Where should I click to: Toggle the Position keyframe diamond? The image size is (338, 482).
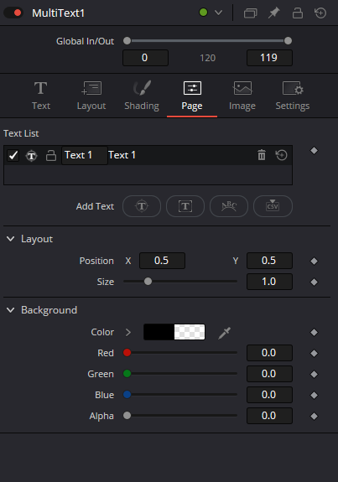[x=314, y=261]
